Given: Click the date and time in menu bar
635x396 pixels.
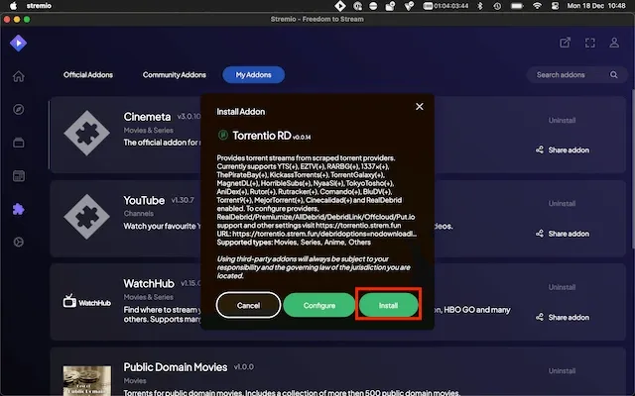Looking at the screenshot, I should 596,6.
